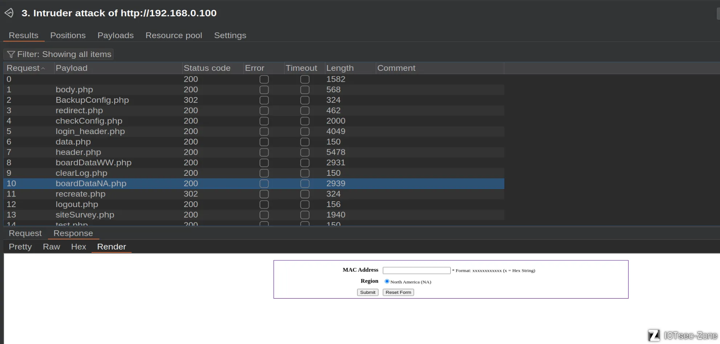
Task: Show the Hex response view
Action: (x=78, y=247)
